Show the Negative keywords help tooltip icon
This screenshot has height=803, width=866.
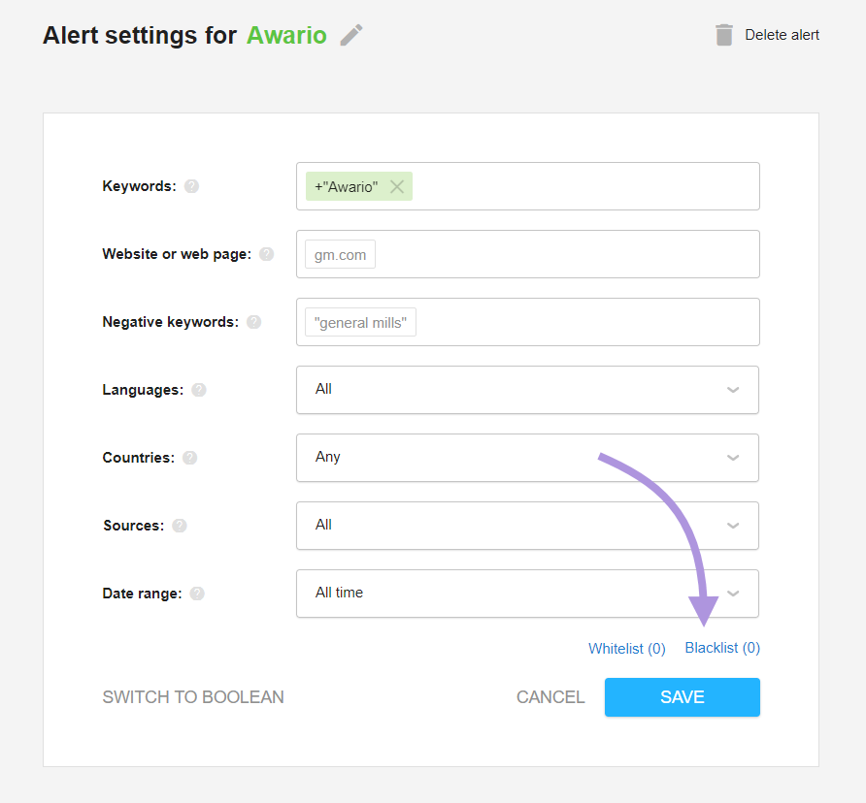(x=254, y=322)
